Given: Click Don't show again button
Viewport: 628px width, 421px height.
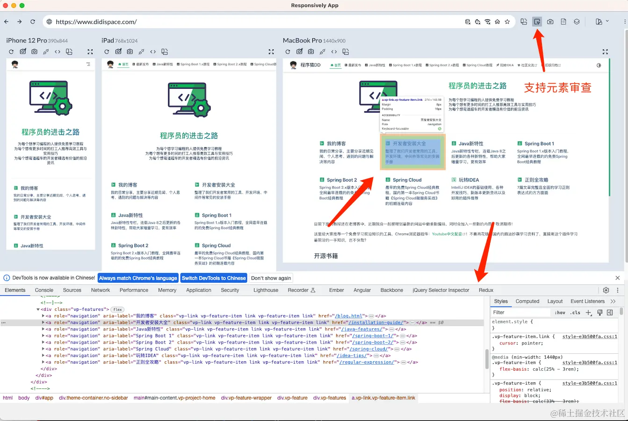Looking at the screenshot, I should pyautogui.click(x=271, y=278).
